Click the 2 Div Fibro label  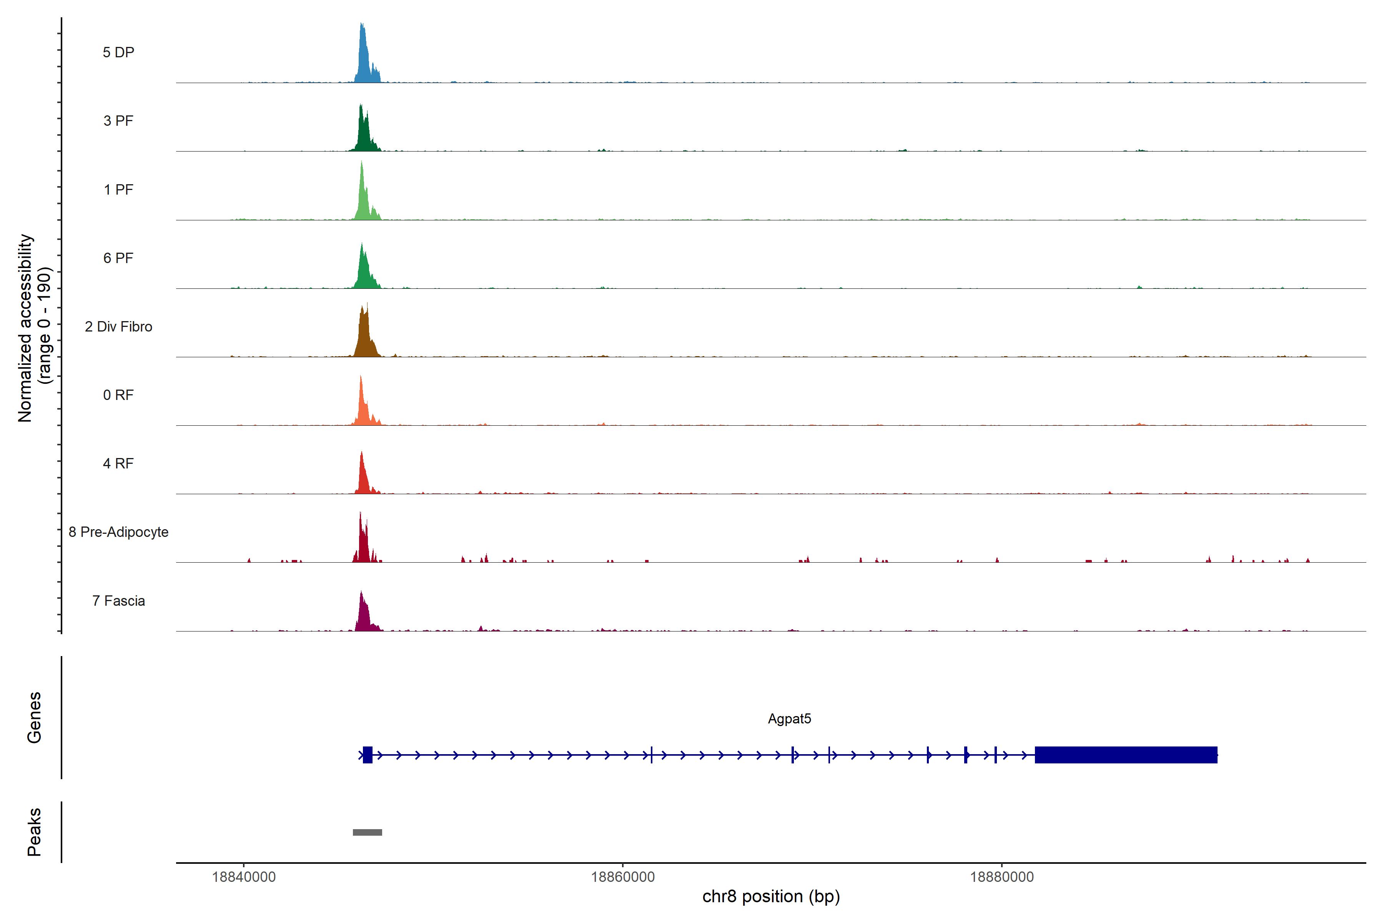118,327
